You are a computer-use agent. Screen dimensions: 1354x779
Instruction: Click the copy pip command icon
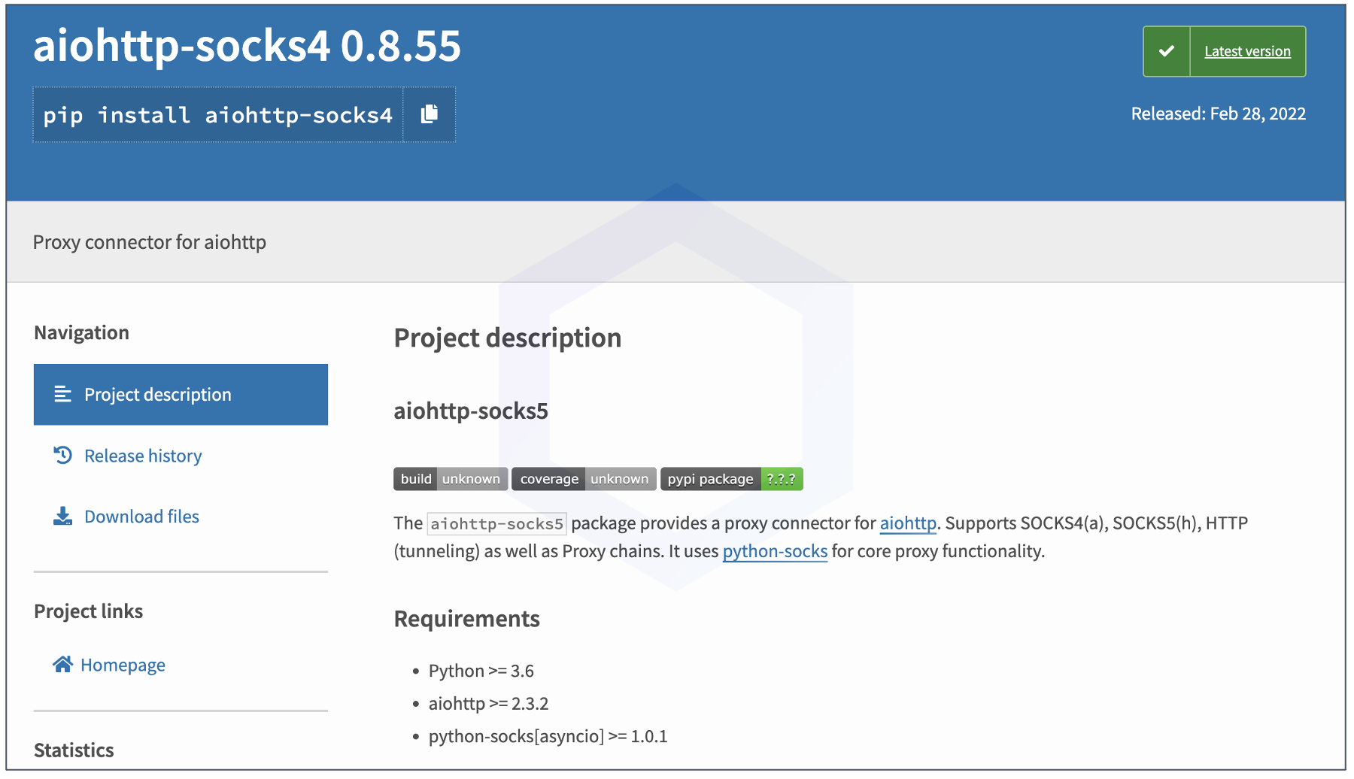coord(430,114)
